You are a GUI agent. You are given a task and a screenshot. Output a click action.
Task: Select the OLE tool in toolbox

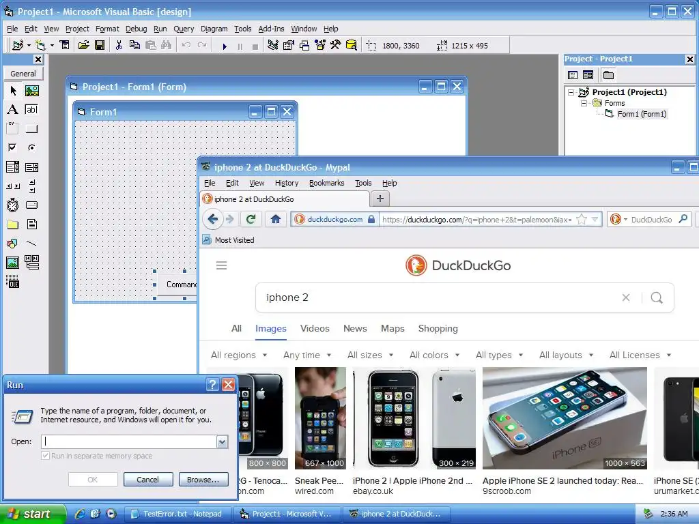pos(13,282)
